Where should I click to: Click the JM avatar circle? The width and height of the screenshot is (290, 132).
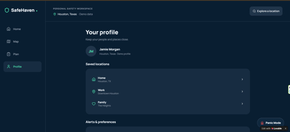(91, 51)
